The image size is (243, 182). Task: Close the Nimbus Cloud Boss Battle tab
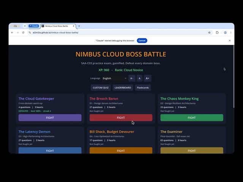coord(73,26)
